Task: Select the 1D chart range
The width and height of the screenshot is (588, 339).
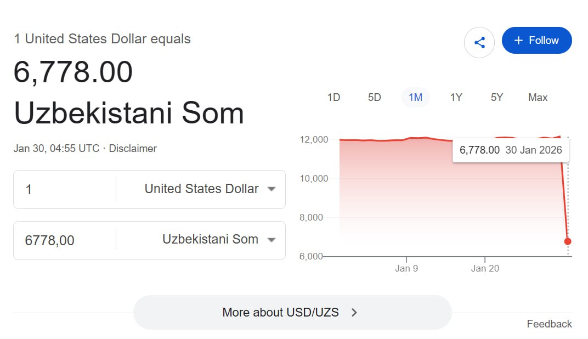Action: point(333,97)
